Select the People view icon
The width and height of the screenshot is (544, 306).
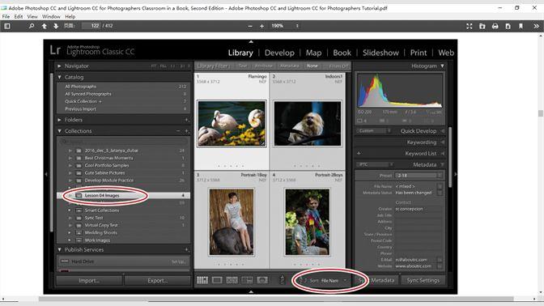pos(262,280)
